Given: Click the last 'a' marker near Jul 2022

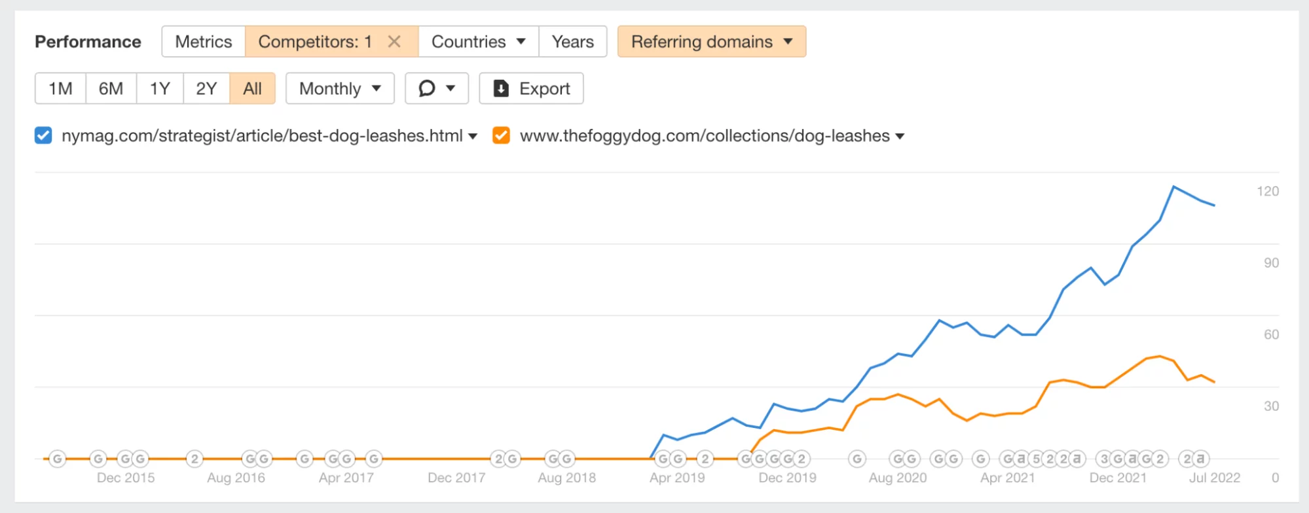Looking at the screenshot, I should coord(1200,459).
